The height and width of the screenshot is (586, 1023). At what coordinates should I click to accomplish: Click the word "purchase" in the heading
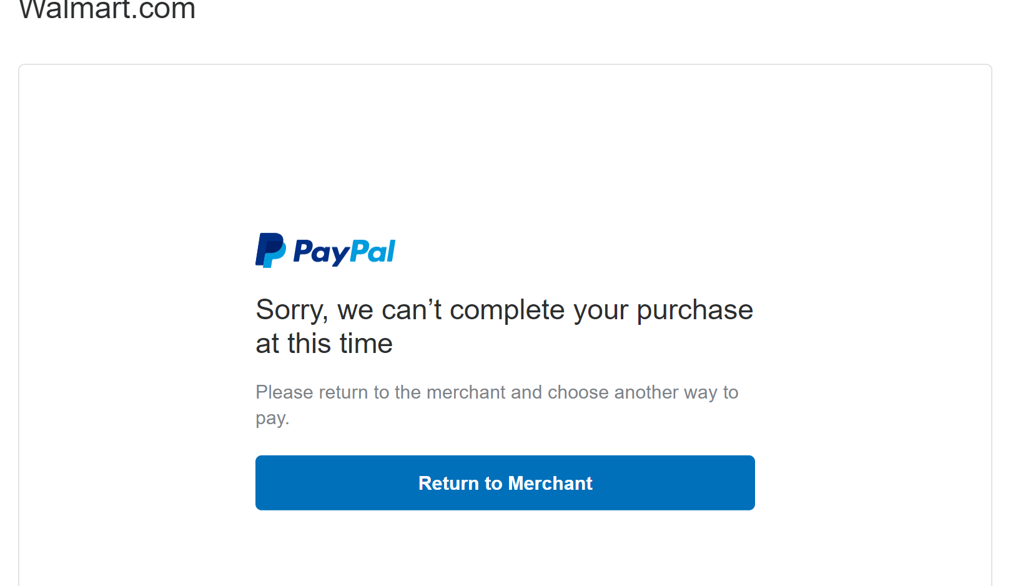pos(694,310)
